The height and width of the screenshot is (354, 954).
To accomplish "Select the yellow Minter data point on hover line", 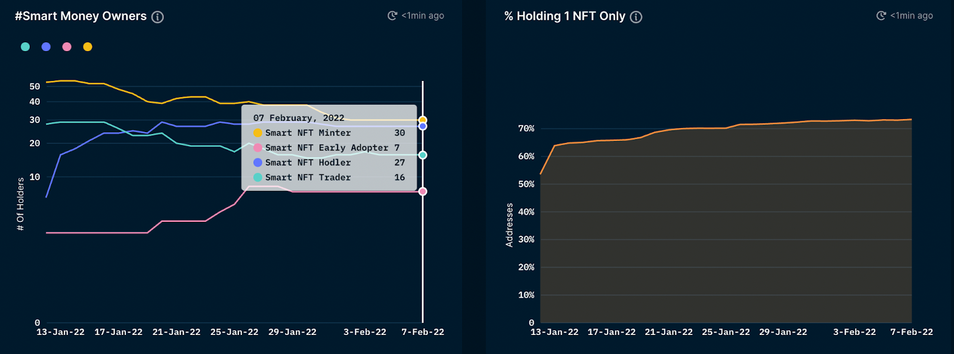I will tap(423, 120).
